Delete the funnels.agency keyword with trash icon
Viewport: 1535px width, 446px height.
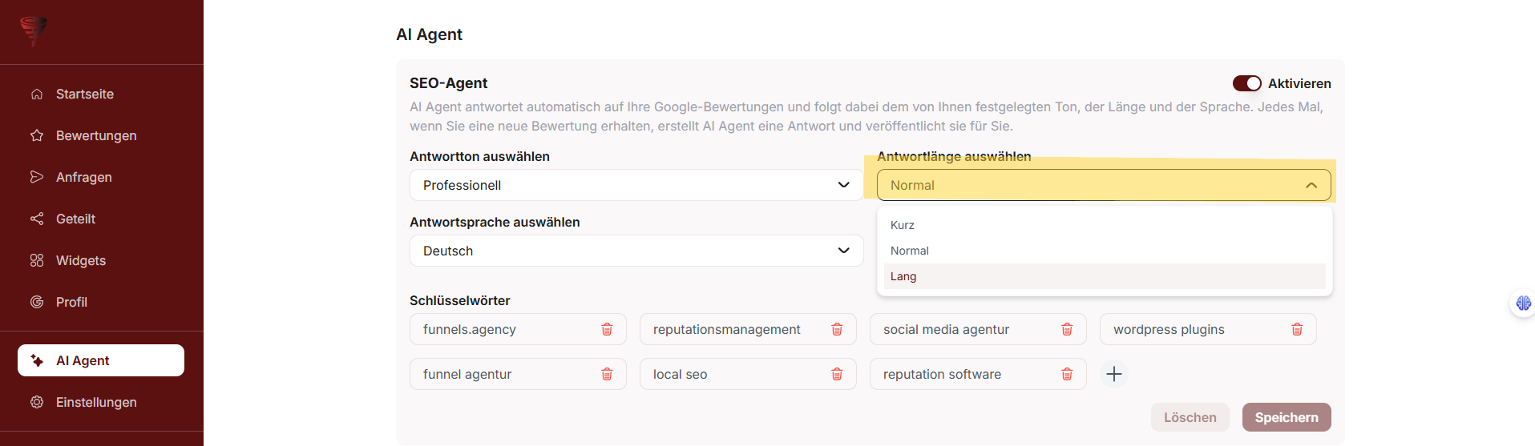[607, 329]
